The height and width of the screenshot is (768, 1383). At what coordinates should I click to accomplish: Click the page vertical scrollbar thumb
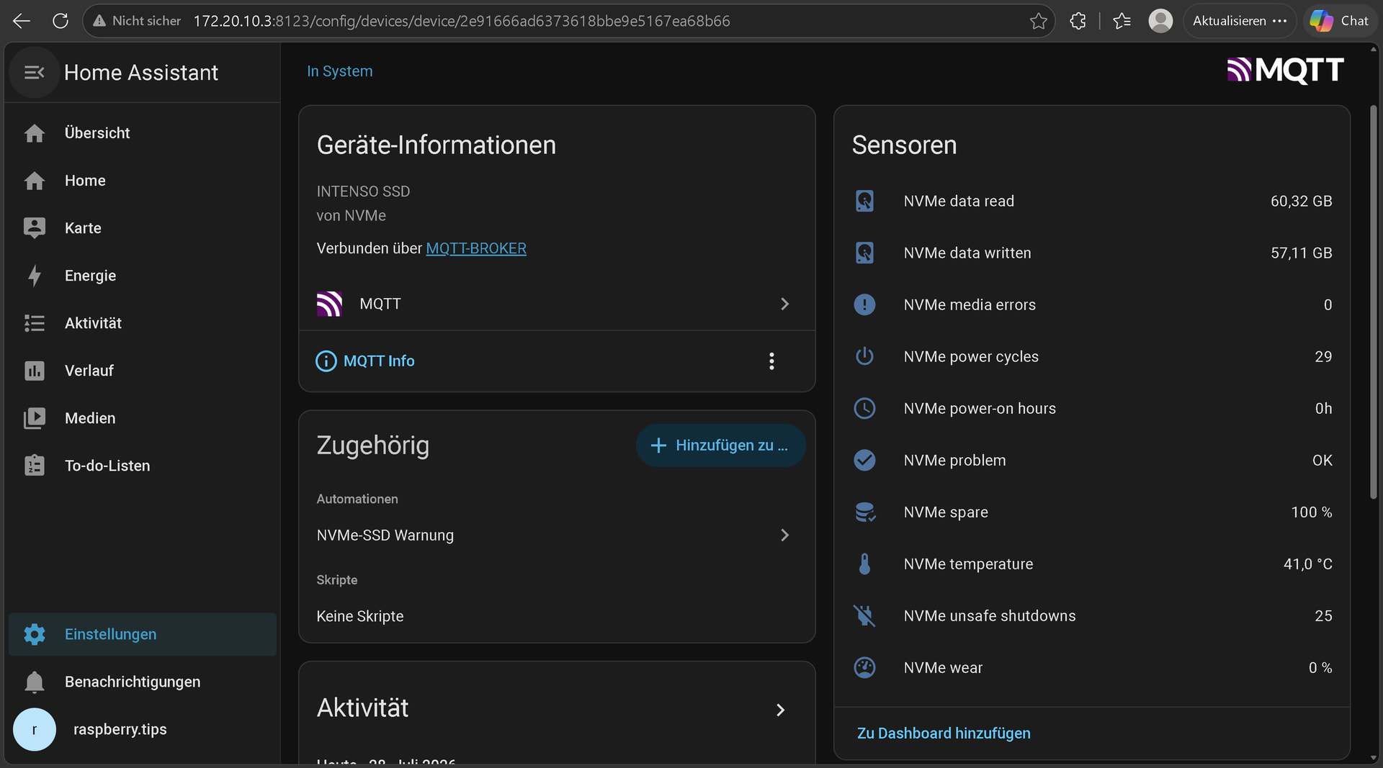click(x=1373, y=302)
